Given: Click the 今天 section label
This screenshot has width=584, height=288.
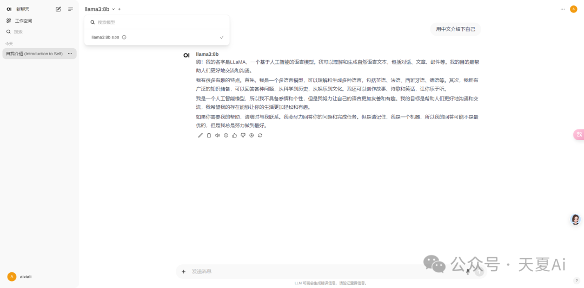Looking at the screenshot, I should 9,44.
